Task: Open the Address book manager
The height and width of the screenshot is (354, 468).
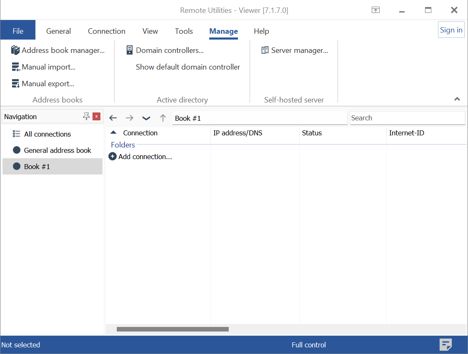Action: pos(58,50)
